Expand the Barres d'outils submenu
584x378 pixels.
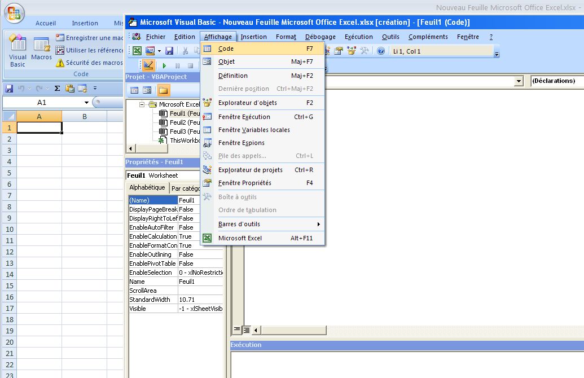(x=263, y=224)
